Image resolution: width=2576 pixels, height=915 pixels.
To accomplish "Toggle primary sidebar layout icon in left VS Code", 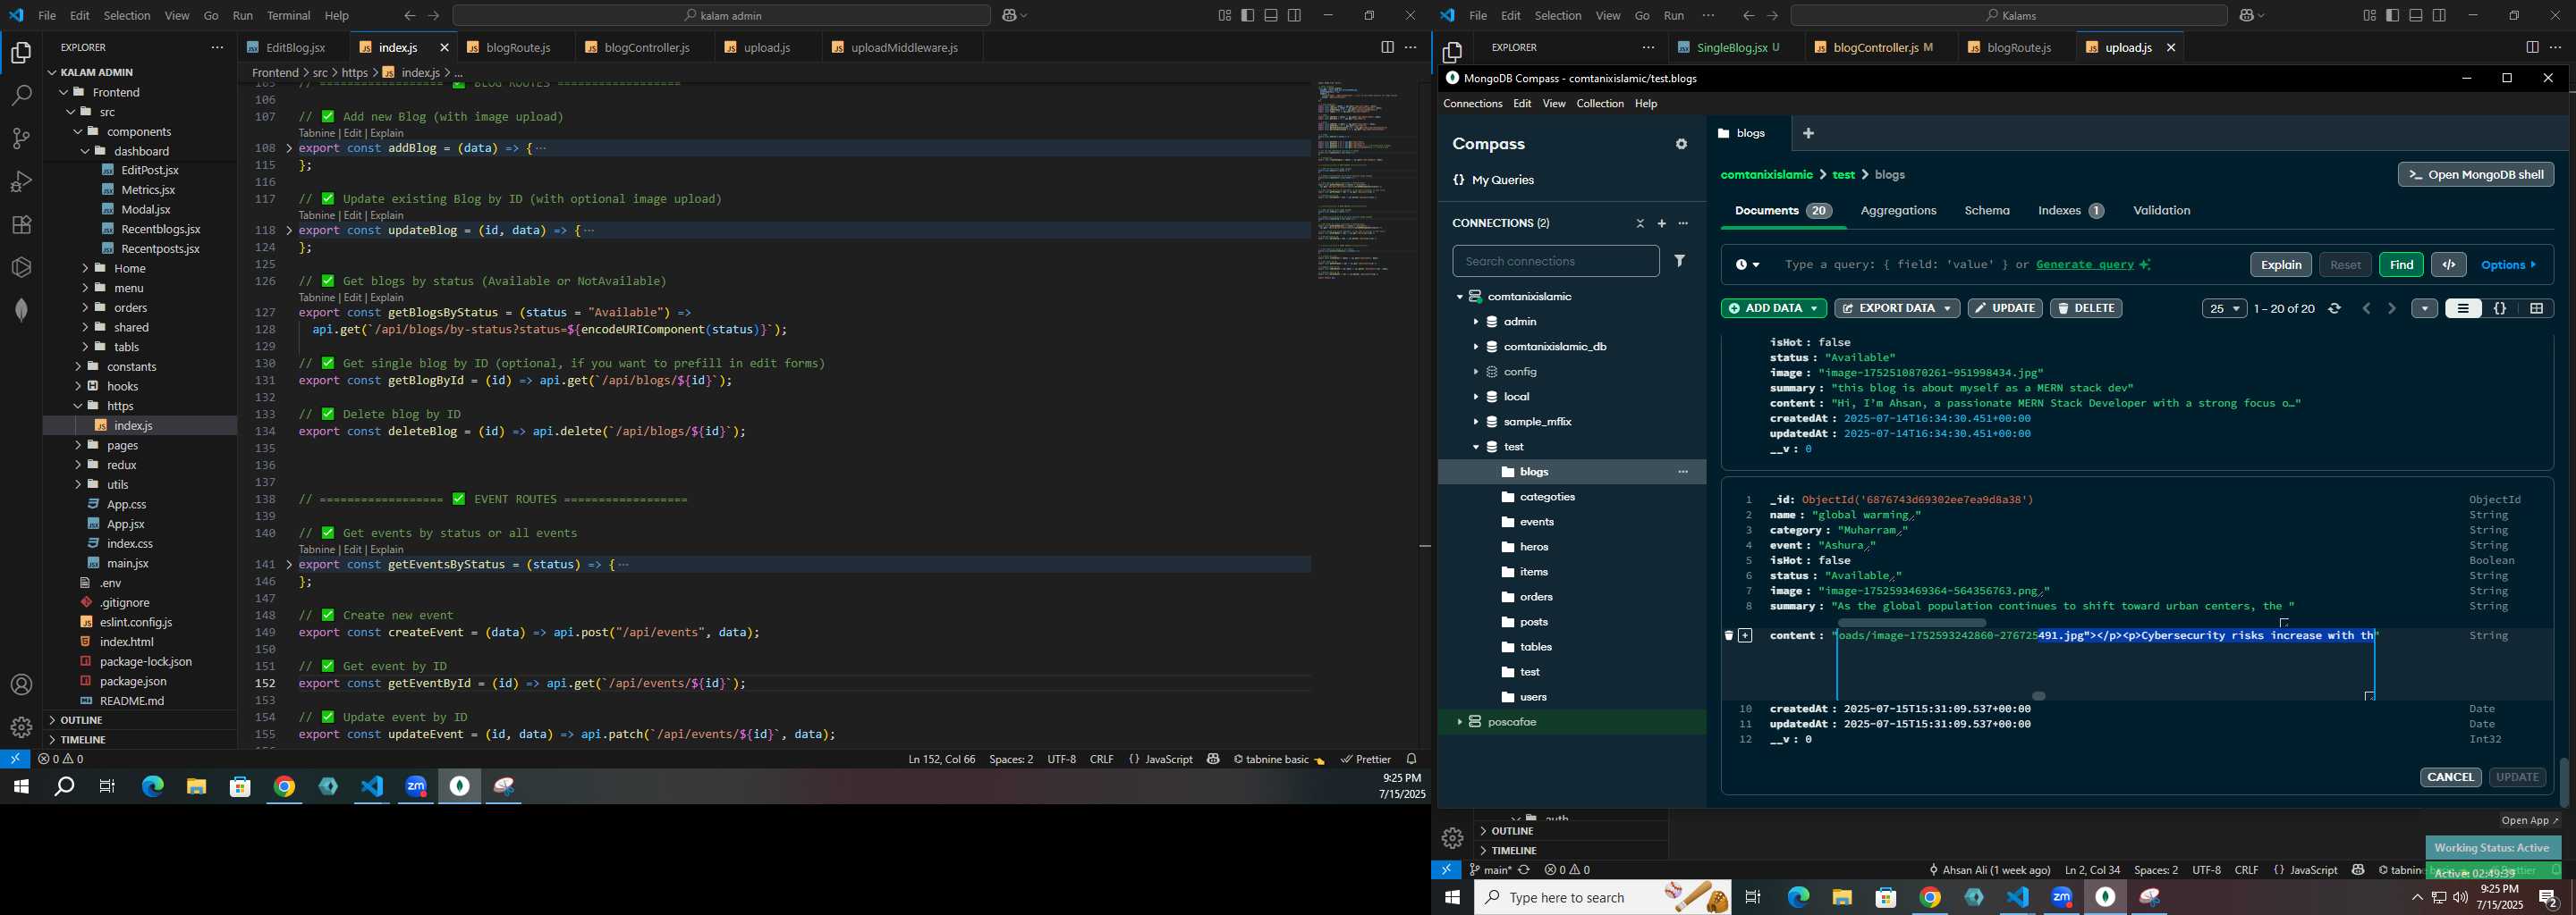I will click(x=1248, y=15).
